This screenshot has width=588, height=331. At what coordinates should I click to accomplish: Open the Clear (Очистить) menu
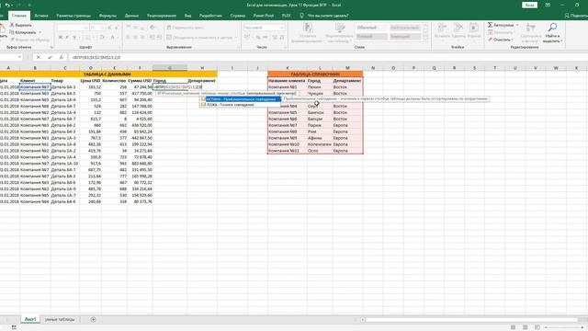pos(501,40)
